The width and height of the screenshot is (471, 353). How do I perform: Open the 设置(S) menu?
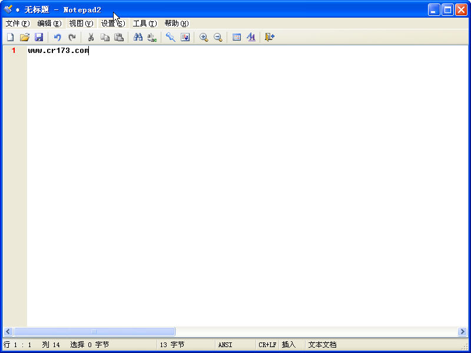pyautogui.click(x=113, y=24)
